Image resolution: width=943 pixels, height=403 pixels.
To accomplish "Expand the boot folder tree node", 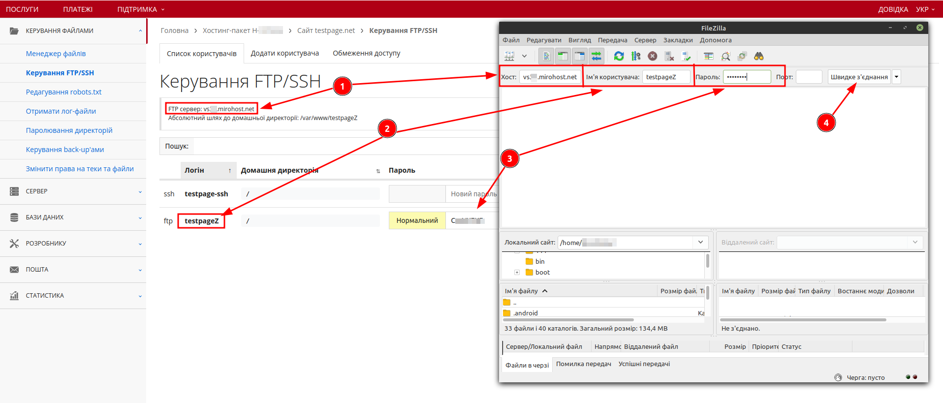I will point(517,272).
